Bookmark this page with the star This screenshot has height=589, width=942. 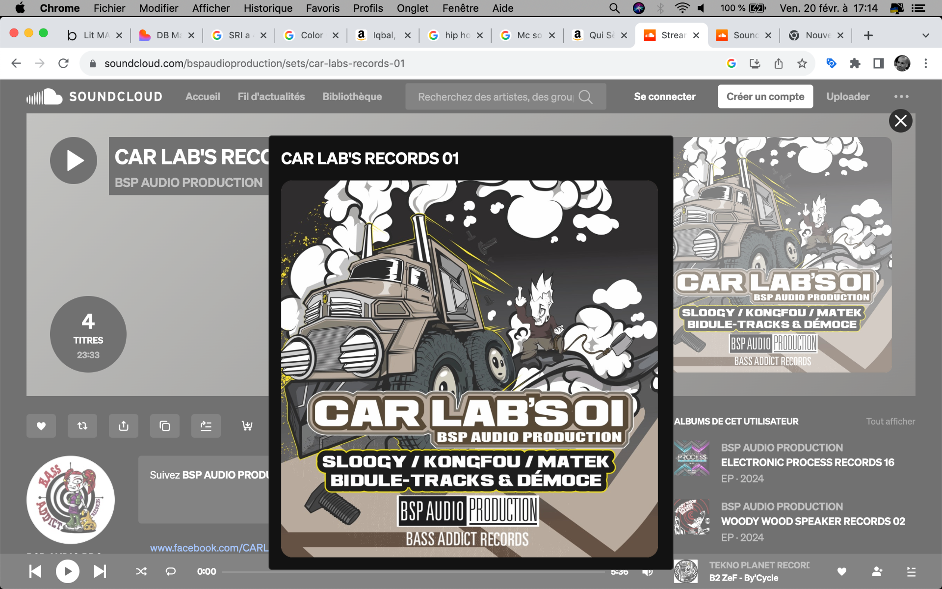tap(802, 63)
